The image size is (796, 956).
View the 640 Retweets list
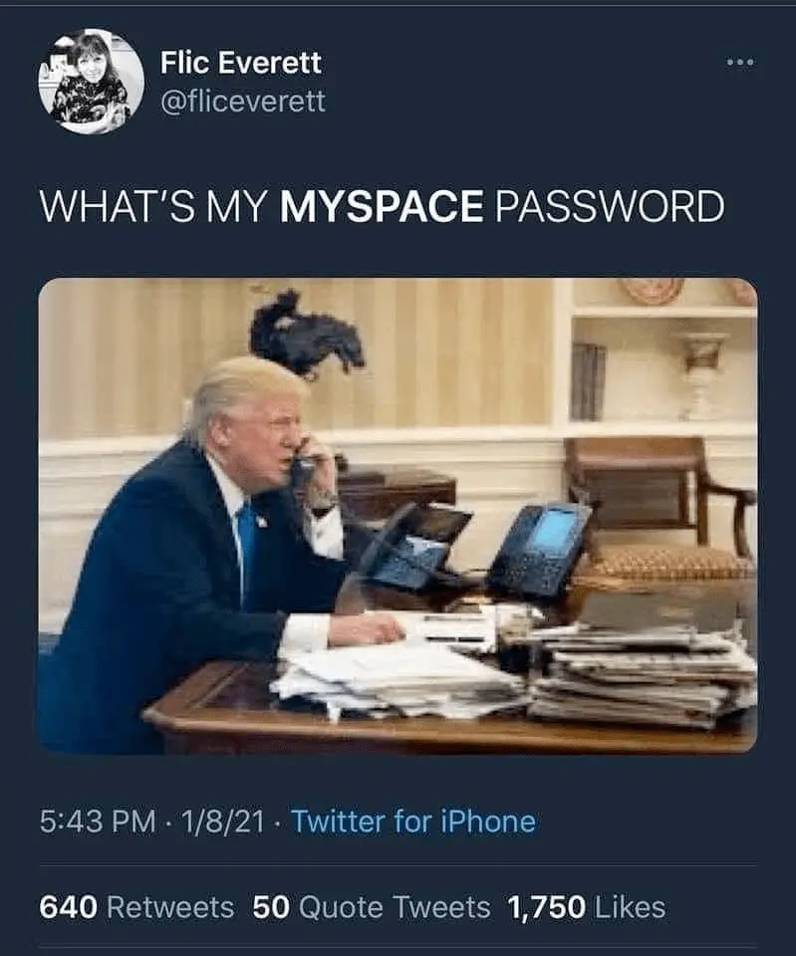(x=136, y=906)
